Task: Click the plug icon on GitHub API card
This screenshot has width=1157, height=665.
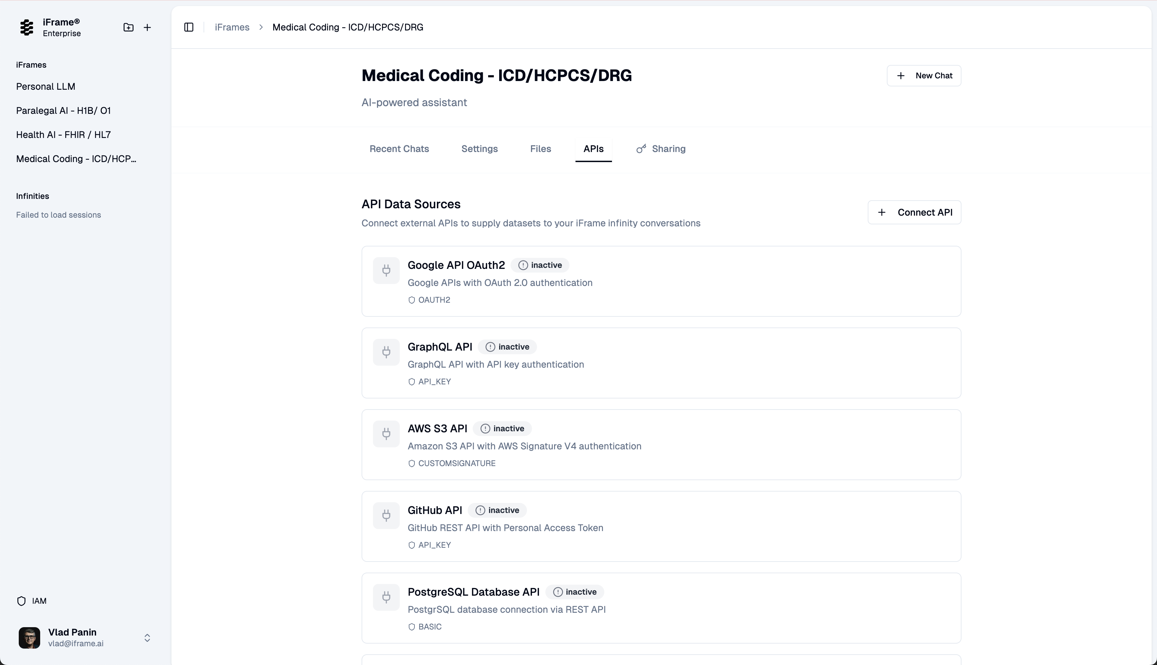Action: click(386, 516)
